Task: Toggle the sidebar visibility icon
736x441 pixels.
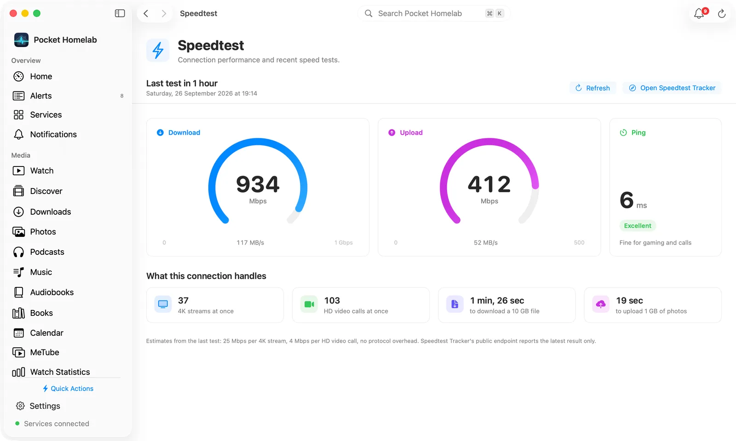Action: click(x=120, y=13)
